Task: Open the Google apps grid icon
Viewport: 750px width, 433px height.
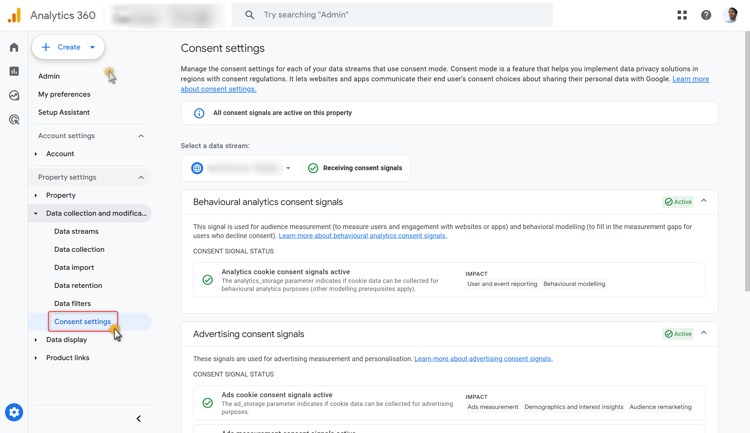Action: pos(682,15)
